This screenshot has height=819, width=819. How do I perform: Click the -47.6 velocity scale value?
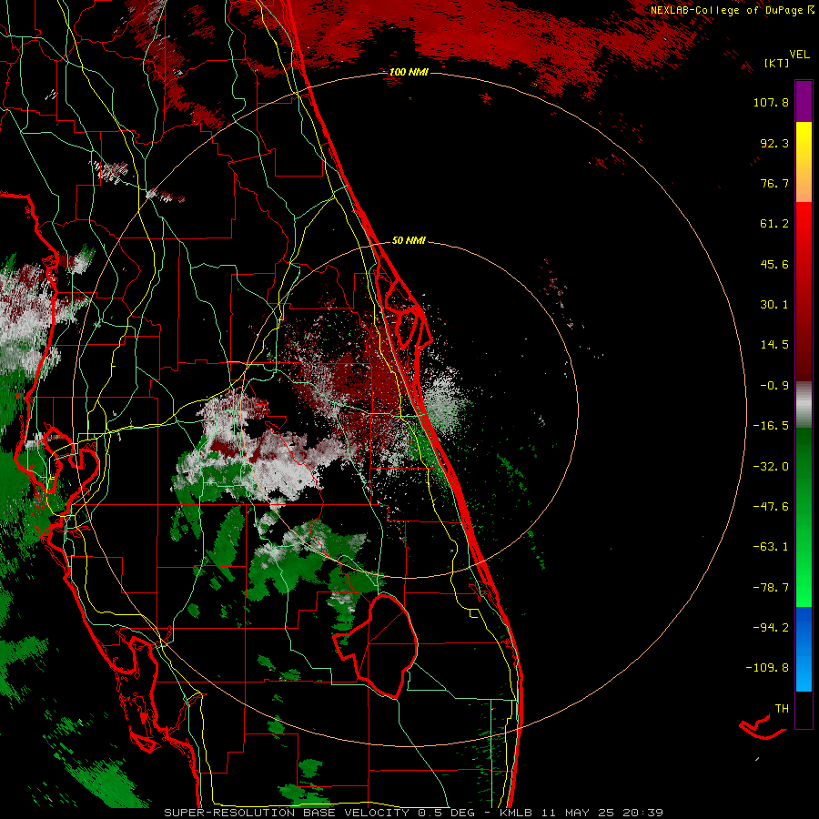pyautogui.click(x=771, y=507)
